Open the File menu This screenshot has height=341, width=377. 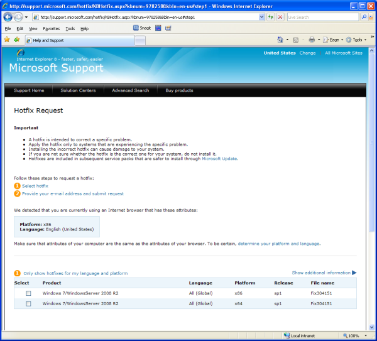point(8,29)
